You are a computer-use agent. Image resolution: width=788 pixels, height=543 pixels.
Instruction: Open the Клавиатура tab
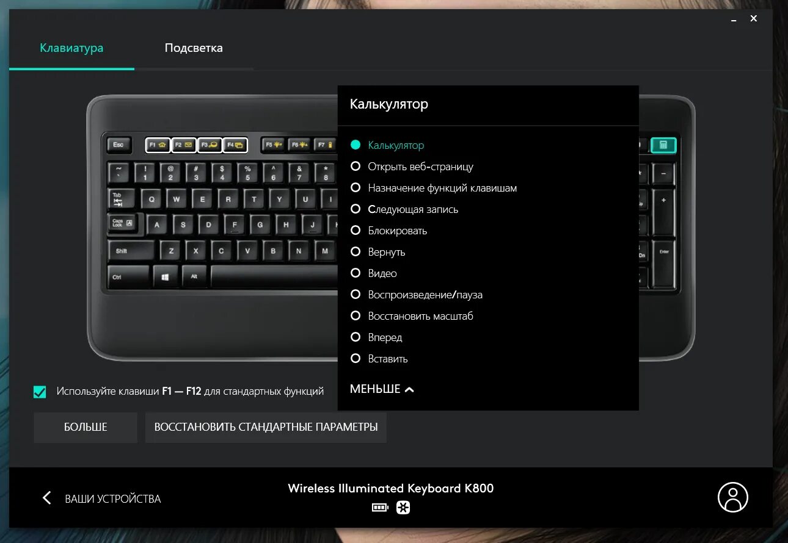tap(71, 48)
